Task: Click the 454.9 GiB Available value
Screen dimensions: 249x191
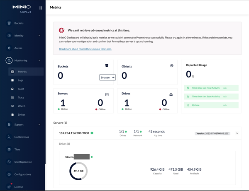Action: (194, 169)
